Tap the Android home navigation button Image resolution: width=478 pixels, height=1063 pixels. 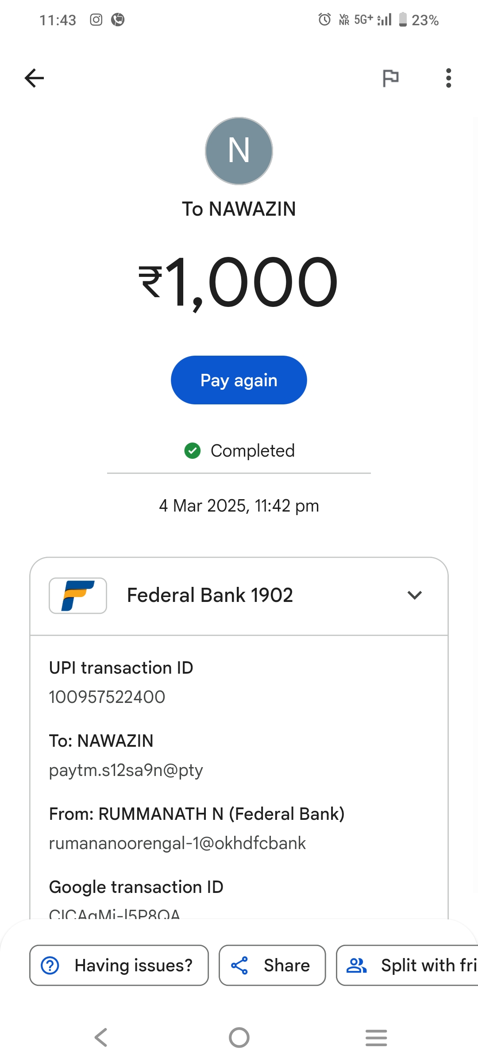pyautogui.click(x=239, y=1037)
